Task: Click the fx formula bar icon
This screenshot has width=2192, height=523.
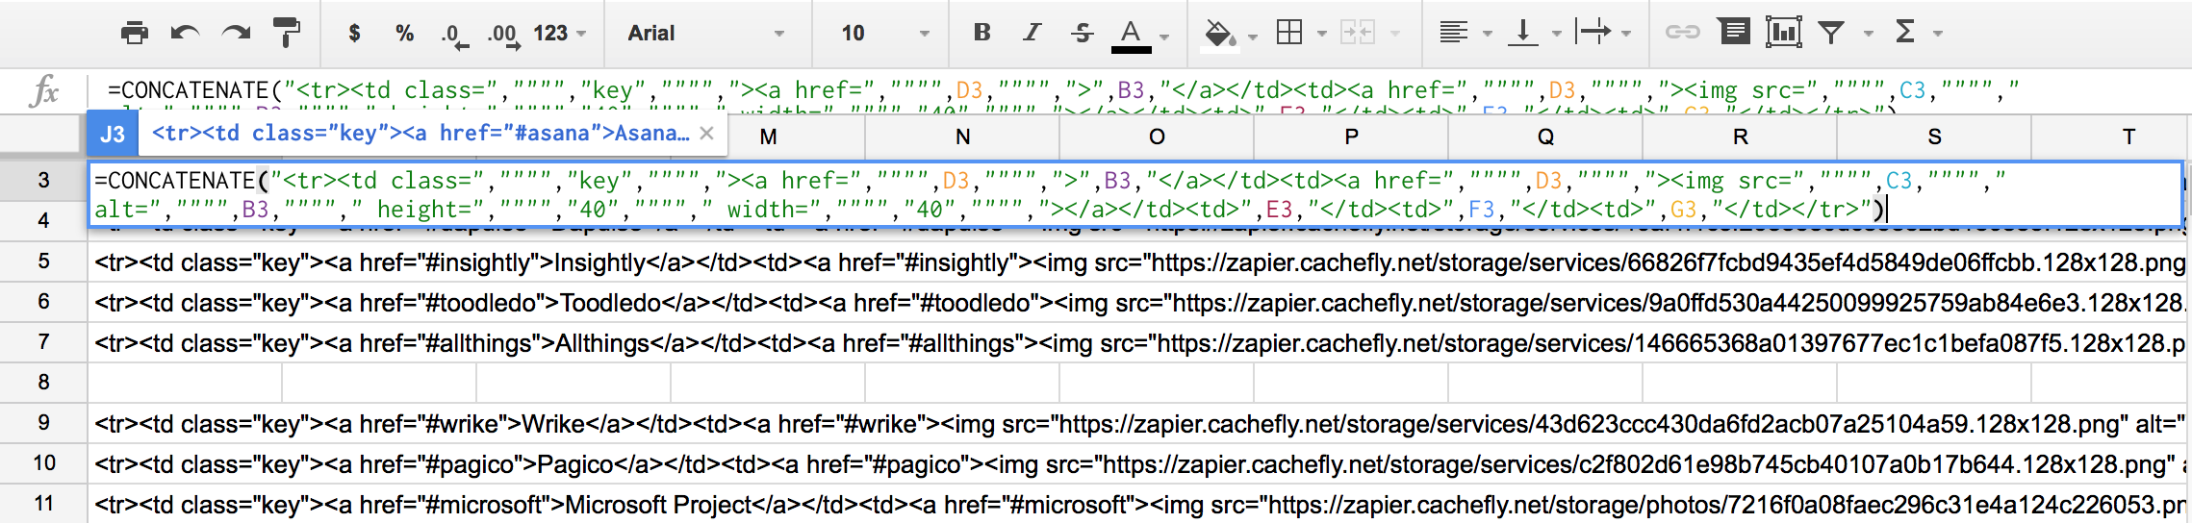Action: tap(44, 92)
